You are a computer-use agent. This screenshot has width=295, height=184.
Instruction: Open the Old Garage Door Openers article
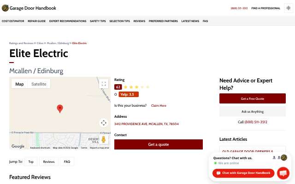pos(248,151)
